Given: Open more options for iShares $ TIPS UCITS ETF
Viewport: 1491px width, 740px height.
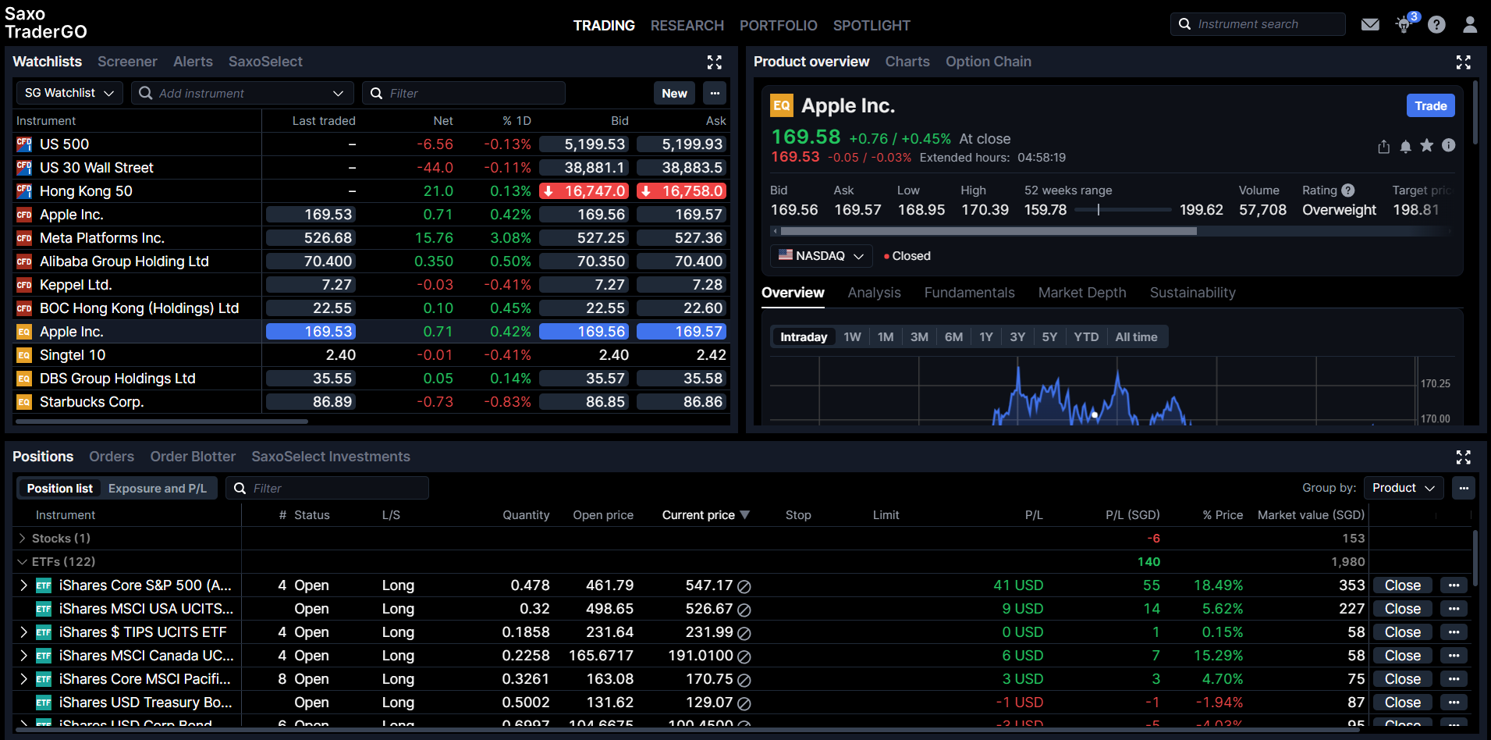Looking at the screenshot, I should pyautogui.click(x=1454, y=632).
